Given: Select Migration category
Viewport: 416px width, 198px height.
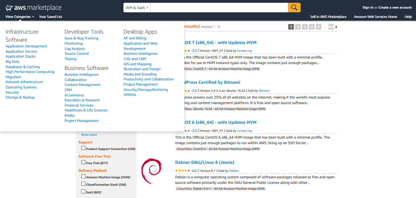Looking at the screenshot, I should click(13, 77).
